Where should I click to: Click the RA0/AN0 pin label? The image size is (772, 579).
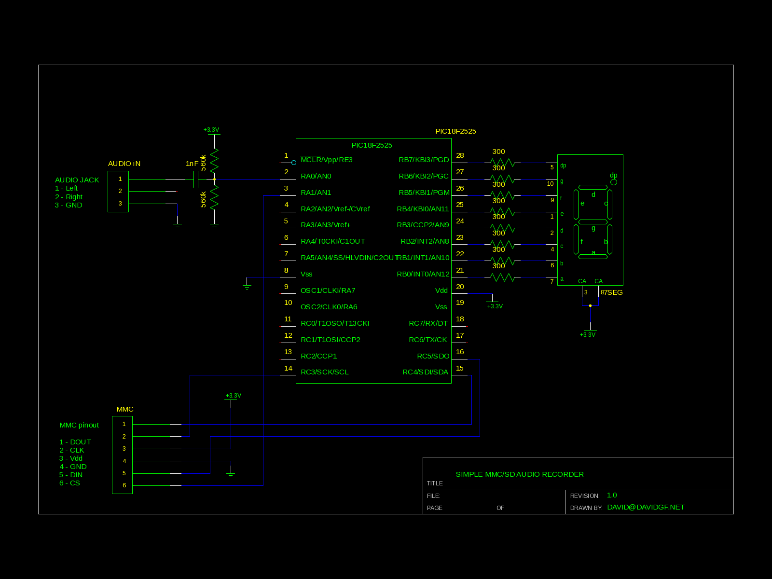(316, 176)
